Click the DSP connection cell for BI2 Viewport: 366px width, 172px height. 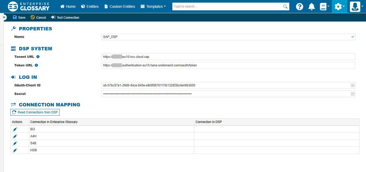click(277, 129)
